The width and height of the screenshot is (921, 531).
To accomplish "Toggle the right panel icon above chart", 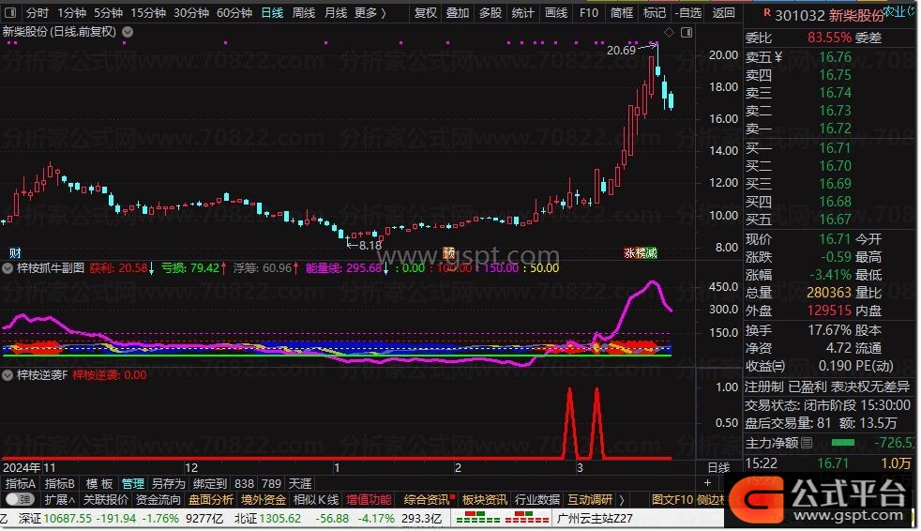I will pyautogui.click(x=686, y=32).
